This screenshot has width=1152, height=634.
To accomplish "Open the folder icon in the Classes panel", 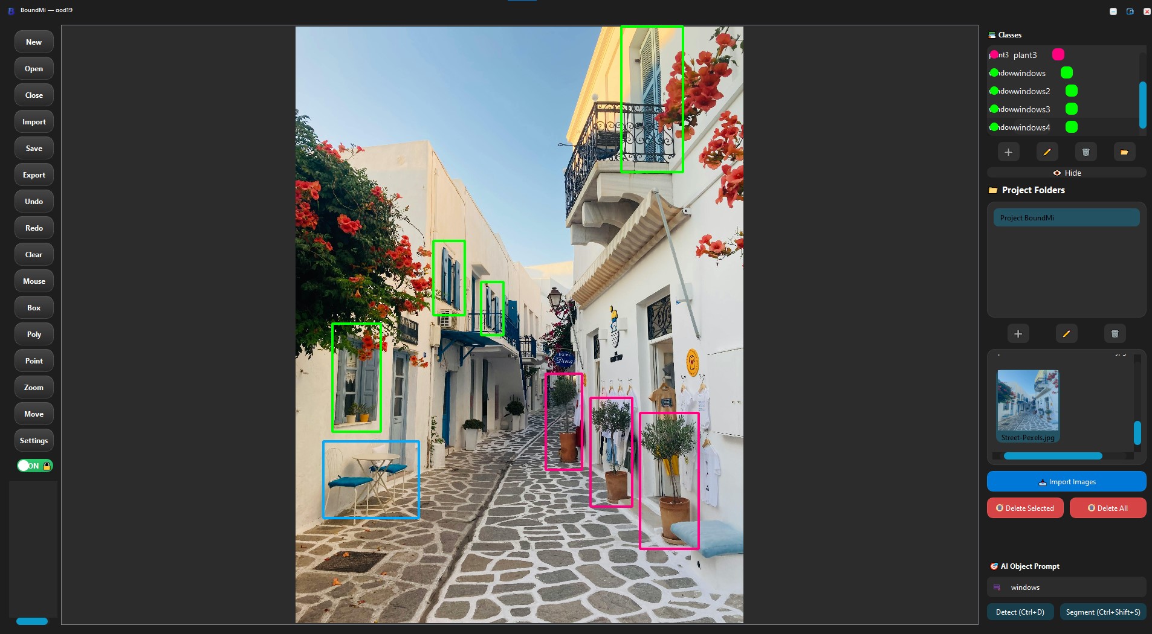I will coord(1124,152).
